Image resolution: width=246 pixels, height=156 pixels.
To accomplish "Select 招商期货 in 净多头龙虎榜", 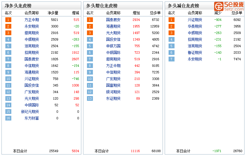I will 32,52.
